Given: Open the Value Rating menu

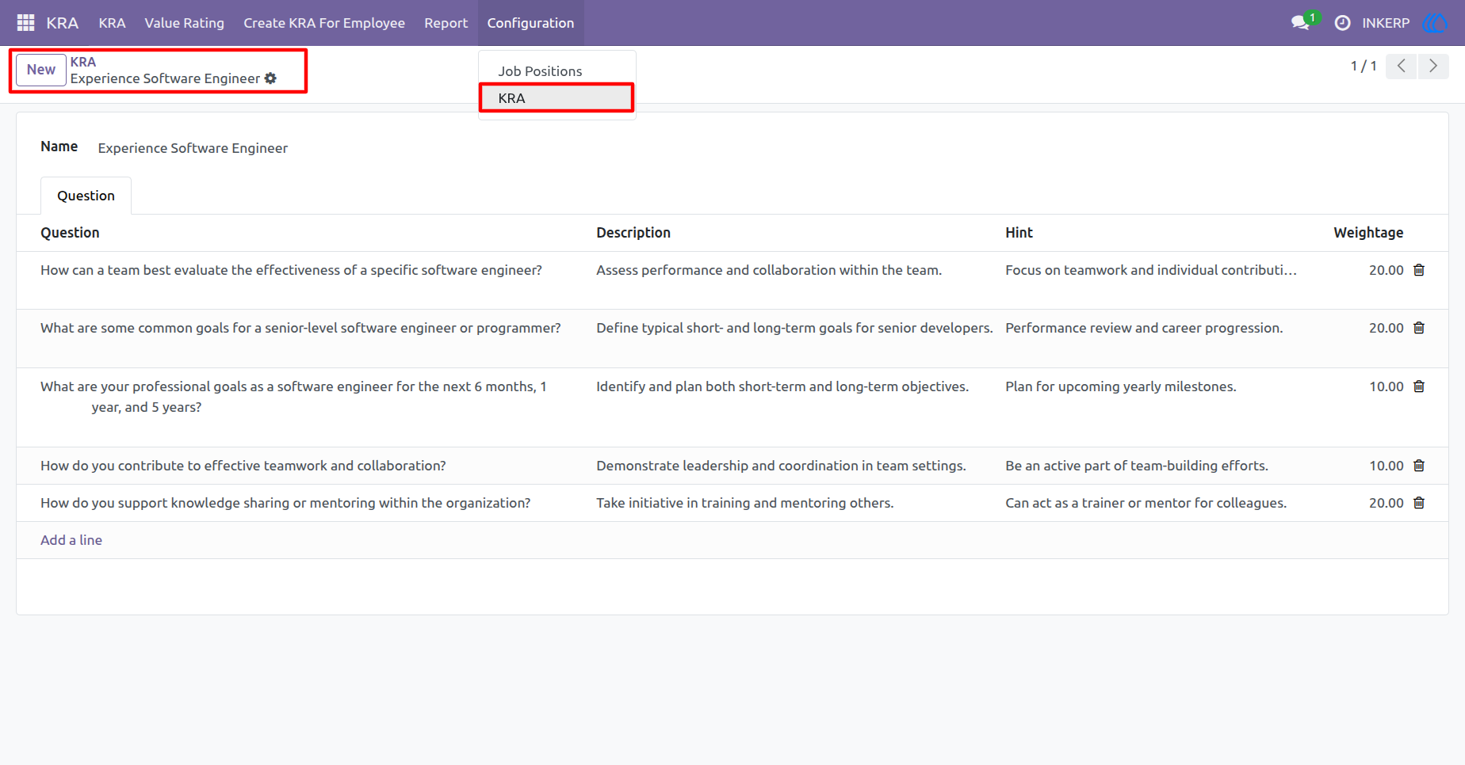Looking at the screenshot, I should pos(184,23).
